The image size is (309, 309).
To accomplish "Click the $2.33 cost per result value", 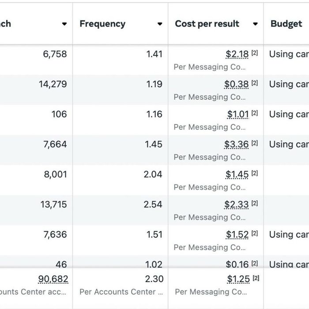I will coord(236,204).
